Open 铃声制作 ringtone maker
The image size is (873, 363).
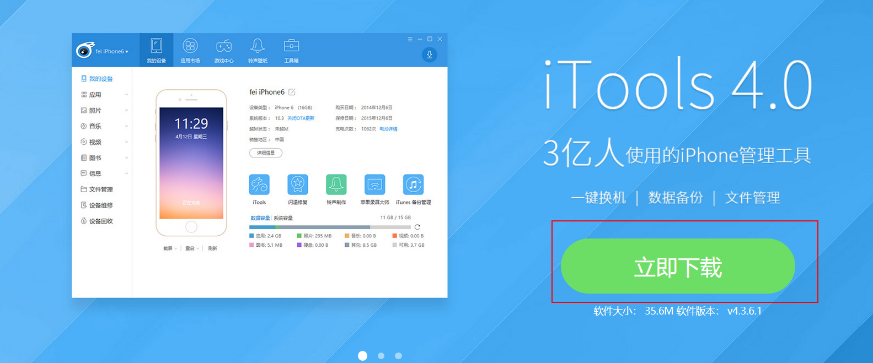[x=336, y=185]
